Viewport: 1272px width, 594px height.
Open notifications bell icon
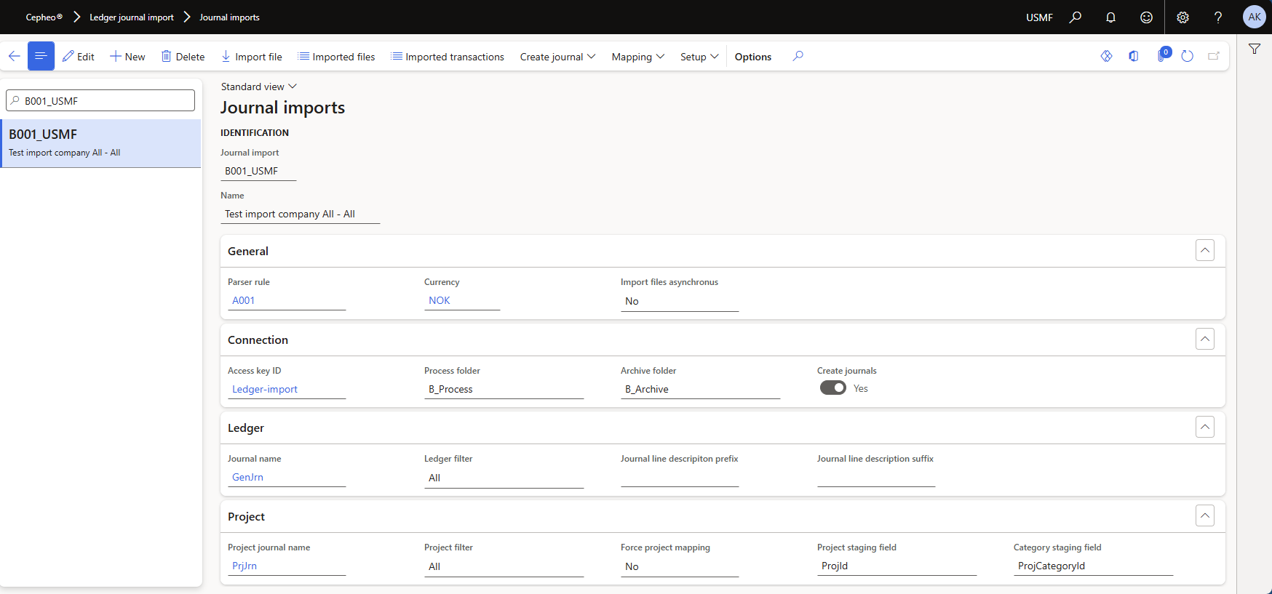1110,17
